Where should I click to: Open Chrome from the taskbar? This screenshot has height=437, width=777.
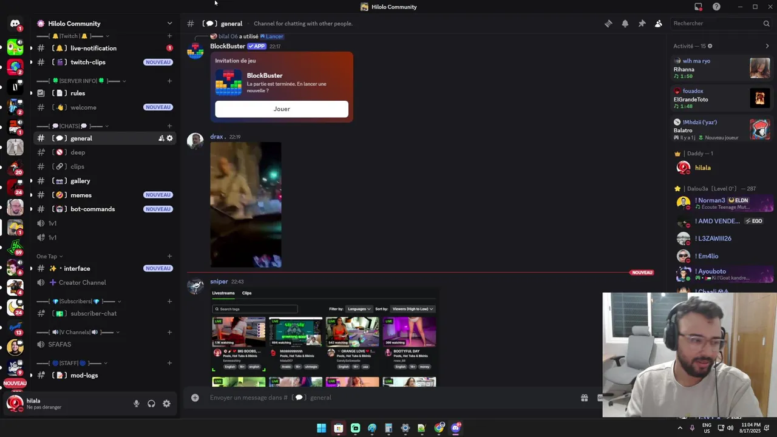(x=439, y=428)
